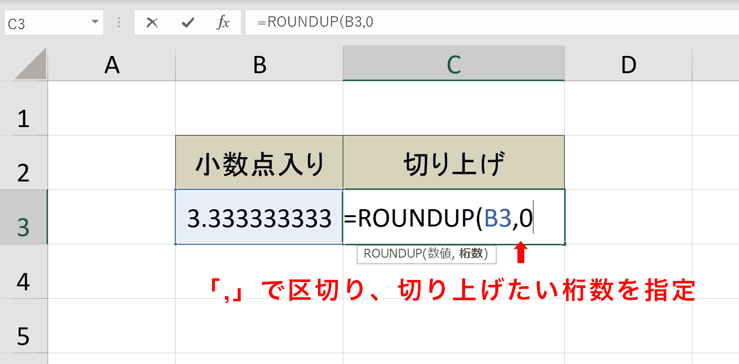Click the 桁数 argument in the tooltip

(472, 254)
